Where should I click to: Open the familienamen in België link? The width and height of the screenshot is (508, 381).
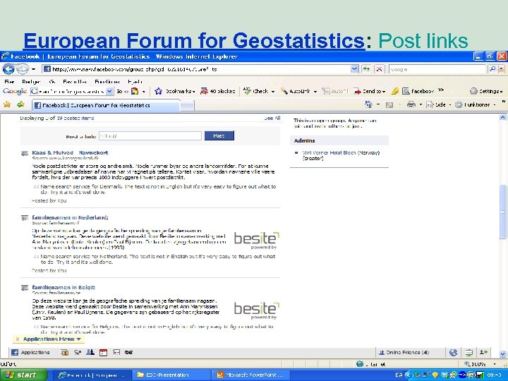tap(64, 287)
